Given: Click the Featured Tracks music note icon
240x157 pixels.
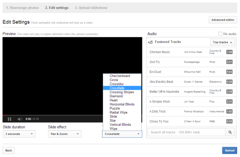Looking at the screenshot, I should click(x=150, y=42).
